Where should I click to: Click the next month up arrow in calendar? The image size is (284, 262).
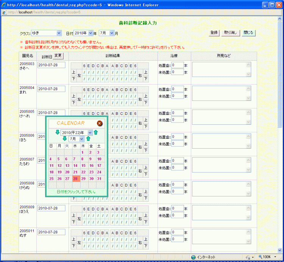[x=88, y=139]
